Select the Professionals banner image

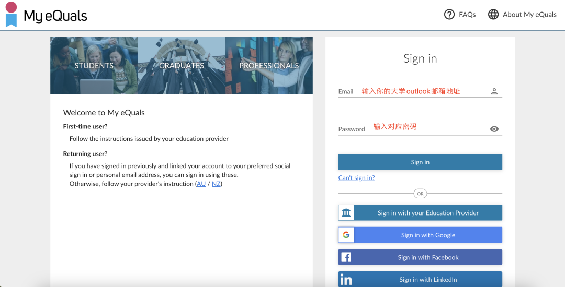pos(269,65)
